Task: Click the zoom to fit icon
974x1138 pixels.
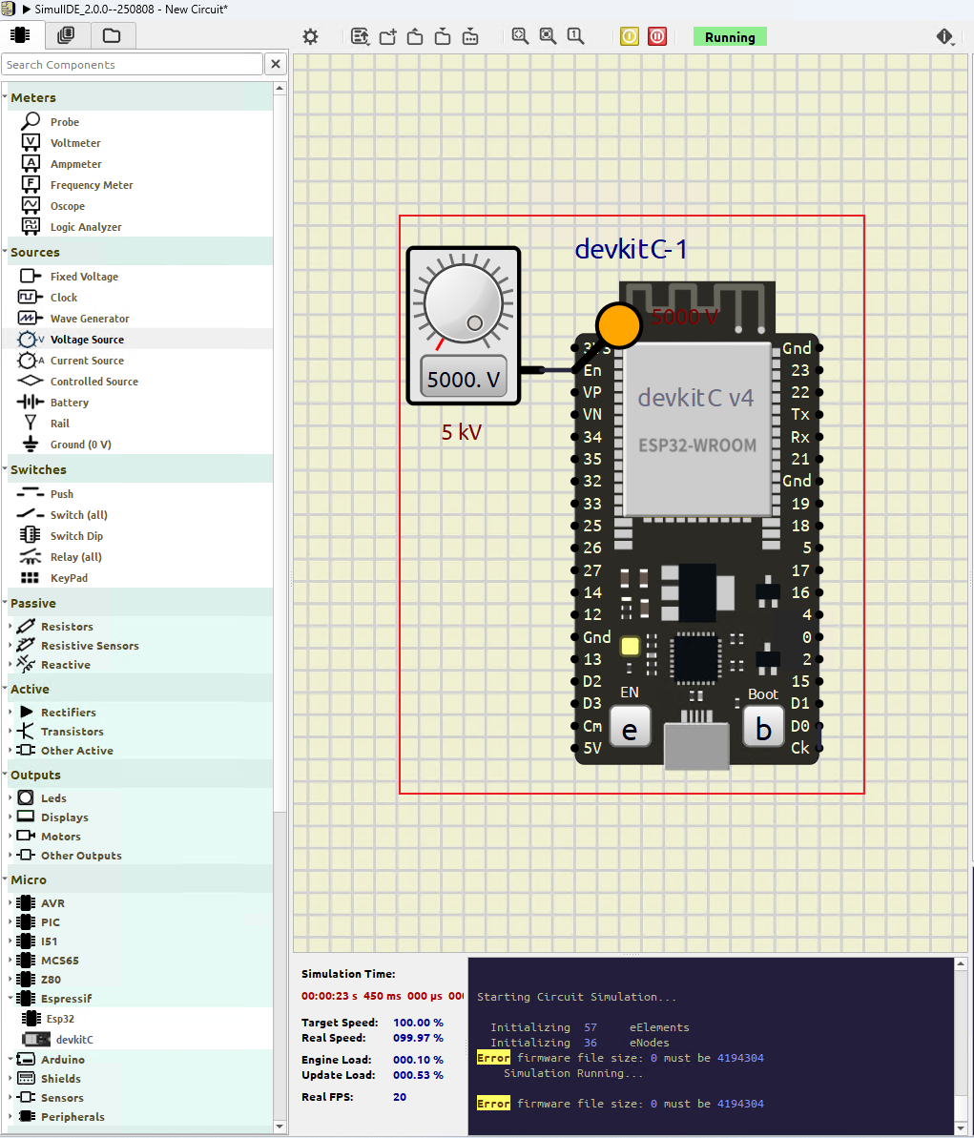Action: (x=520, y=36)
